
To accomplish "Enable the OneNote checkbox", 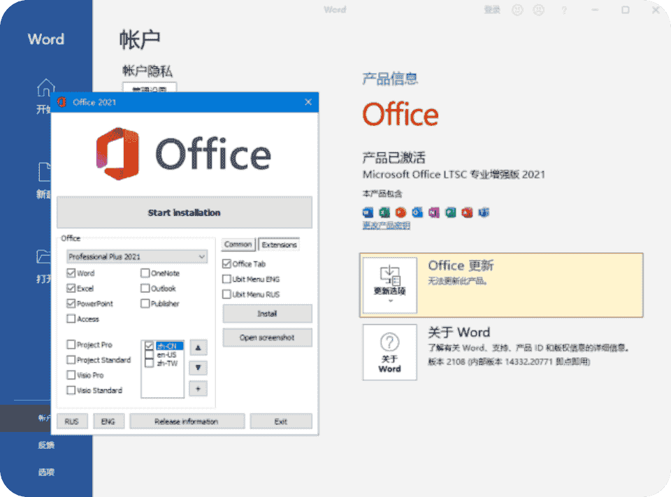I will (145, 273).
